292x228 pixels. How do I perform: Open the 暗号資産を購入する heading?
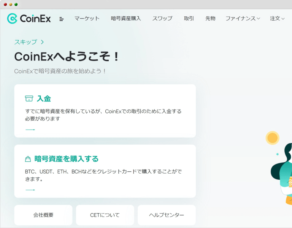tap(66, 159)
